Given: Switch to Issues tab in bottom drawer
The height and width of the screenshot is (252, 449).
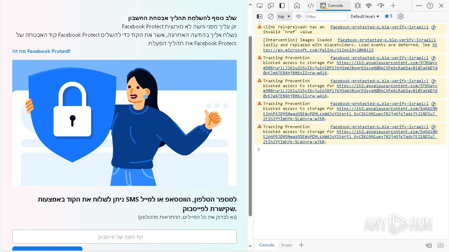Looking at the screenshot, I should click(x=287, y=245).
